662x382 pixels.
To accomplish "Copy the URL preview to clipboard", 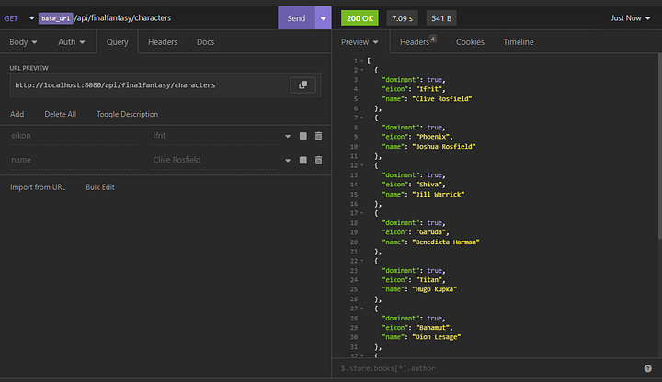I will point(302,85).
